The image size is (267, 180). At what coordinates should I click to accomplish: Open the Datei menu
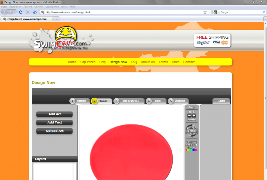[4, 7]
